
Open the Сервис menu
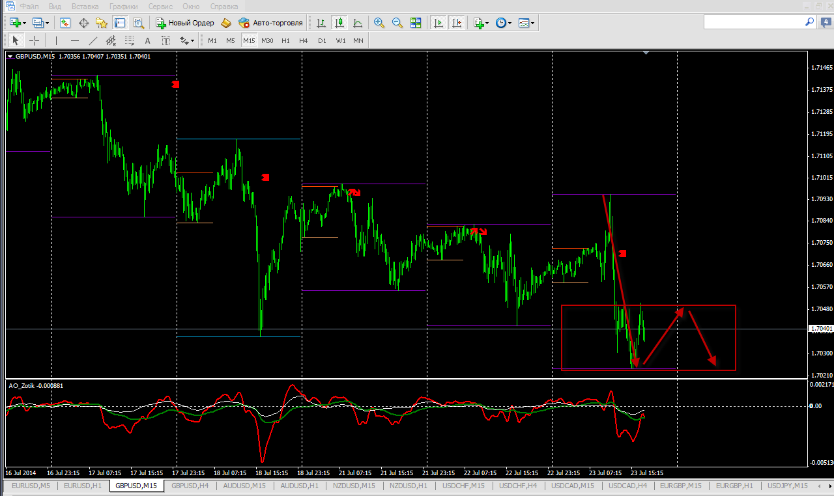[x=160, y=6]
